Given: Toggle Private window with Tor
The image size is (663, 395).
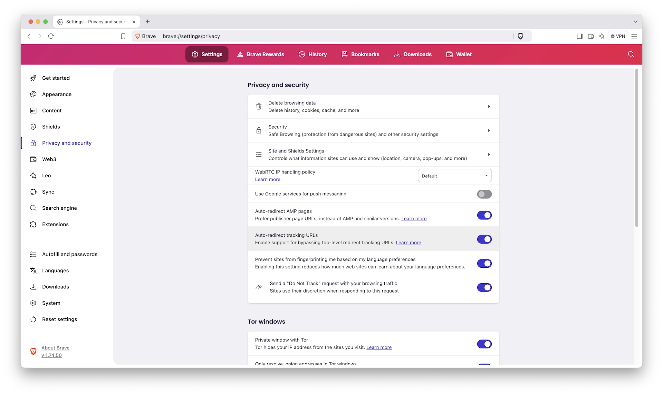Looking at the screenshot, I should 484,344.
